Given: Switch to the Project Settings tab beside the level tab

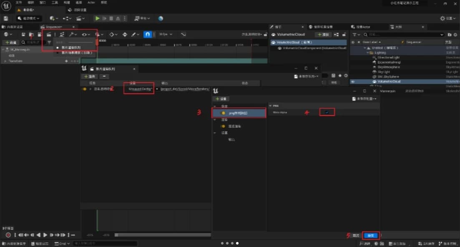Looking at the screenshot, I should coord(77,10).
